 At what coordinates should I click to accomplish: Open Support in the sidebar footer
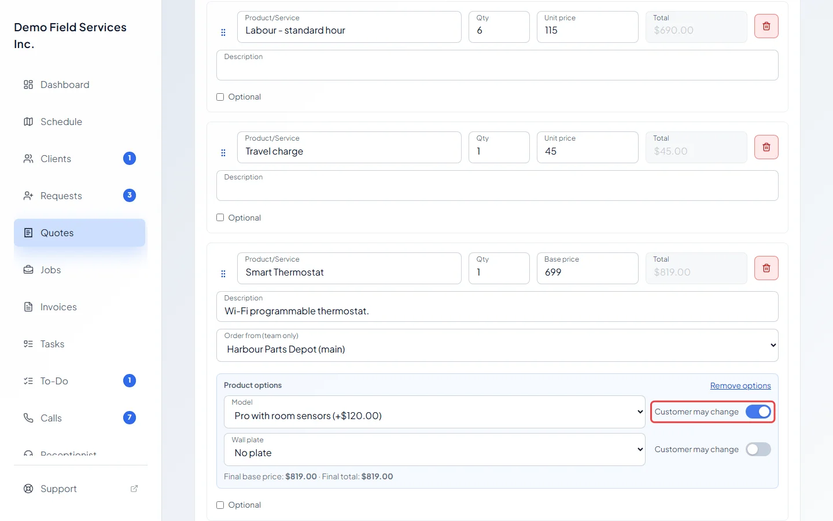click(x=80, y=489)
